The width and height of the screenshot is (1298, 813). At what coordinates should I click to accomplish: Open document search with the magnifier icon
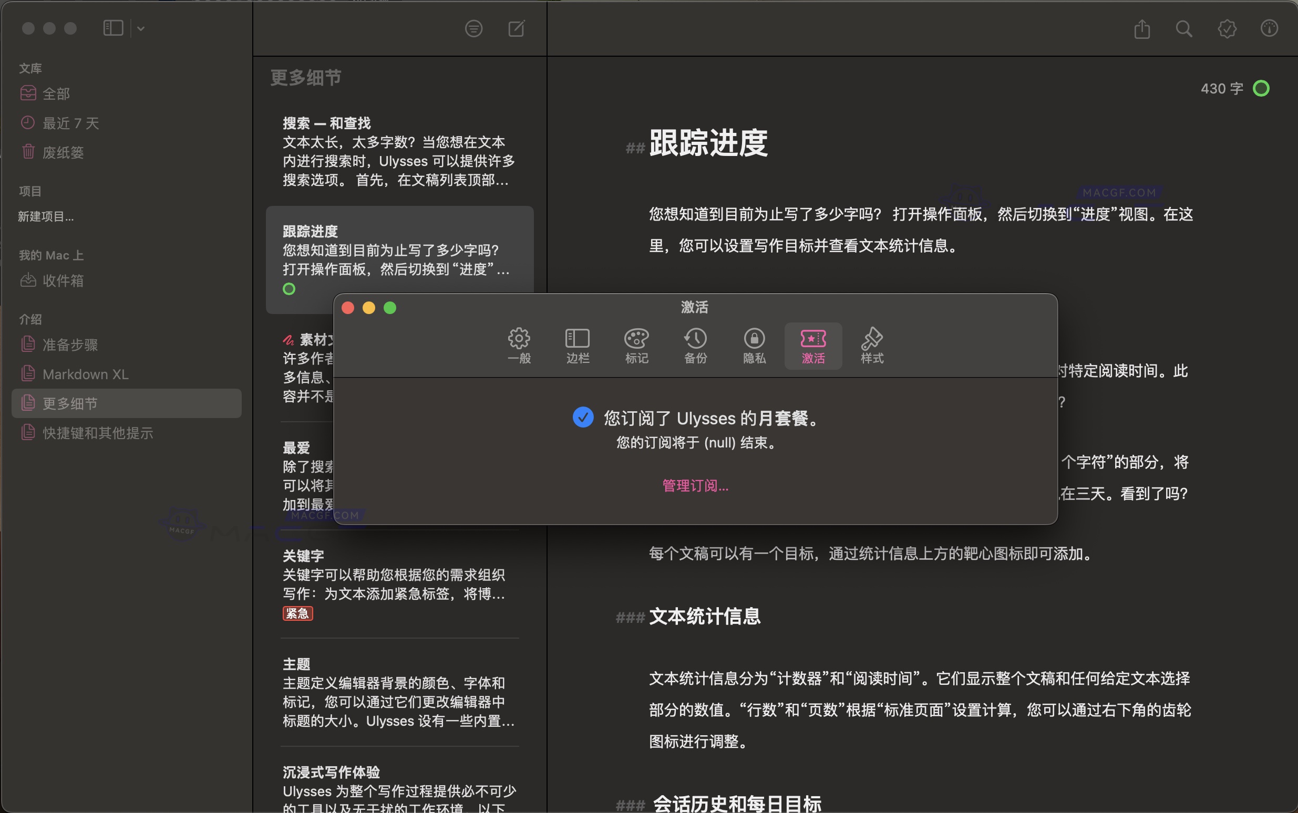pyautogui.click(x=1183, y=29)
